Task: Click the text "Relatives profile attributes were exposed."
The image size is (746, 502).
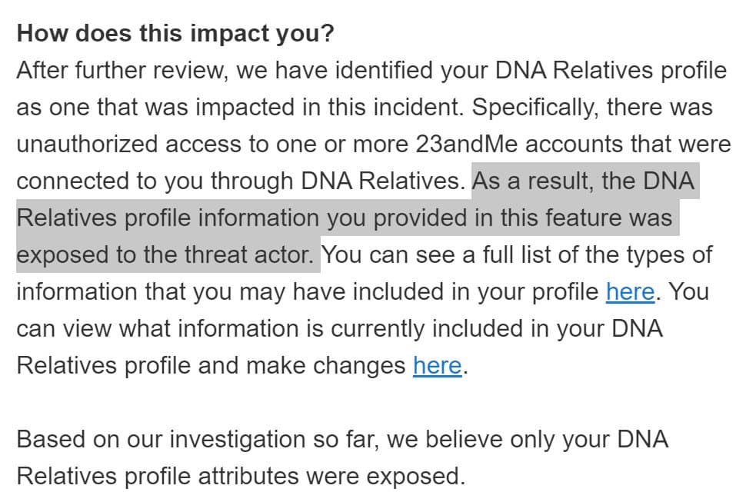Action: 240,477
